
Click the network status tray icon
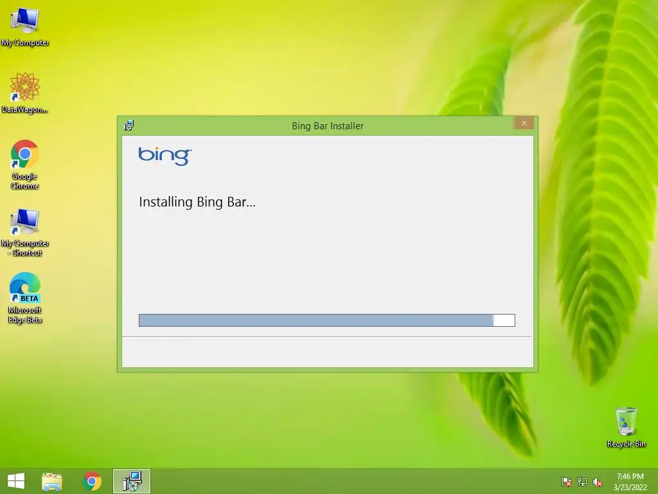click(582, 482)
